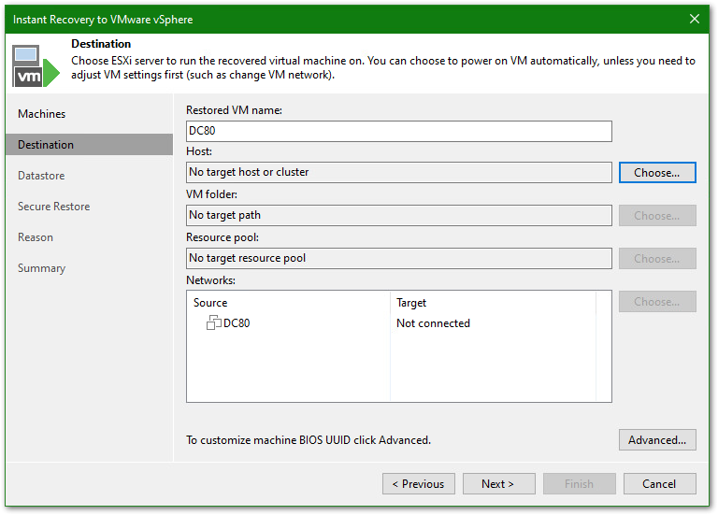Close the Instant Recovery dialog
This screenshot has height=515, width=718.
click(x=695, y=19)
